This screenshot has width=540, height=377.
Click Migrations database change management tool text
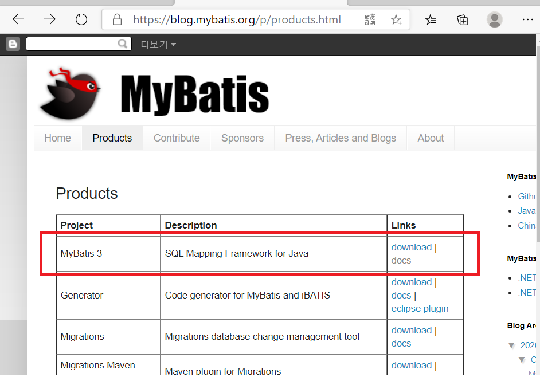tap(262, 337)
